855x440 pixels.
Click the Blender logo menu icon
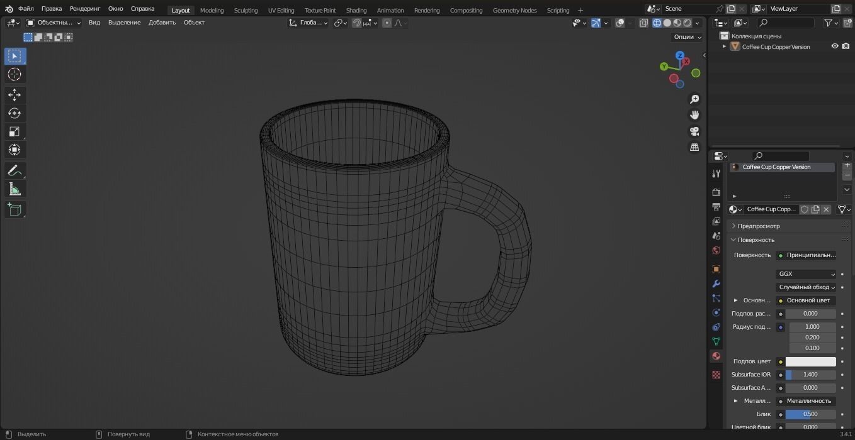click(x=9, y=9)
